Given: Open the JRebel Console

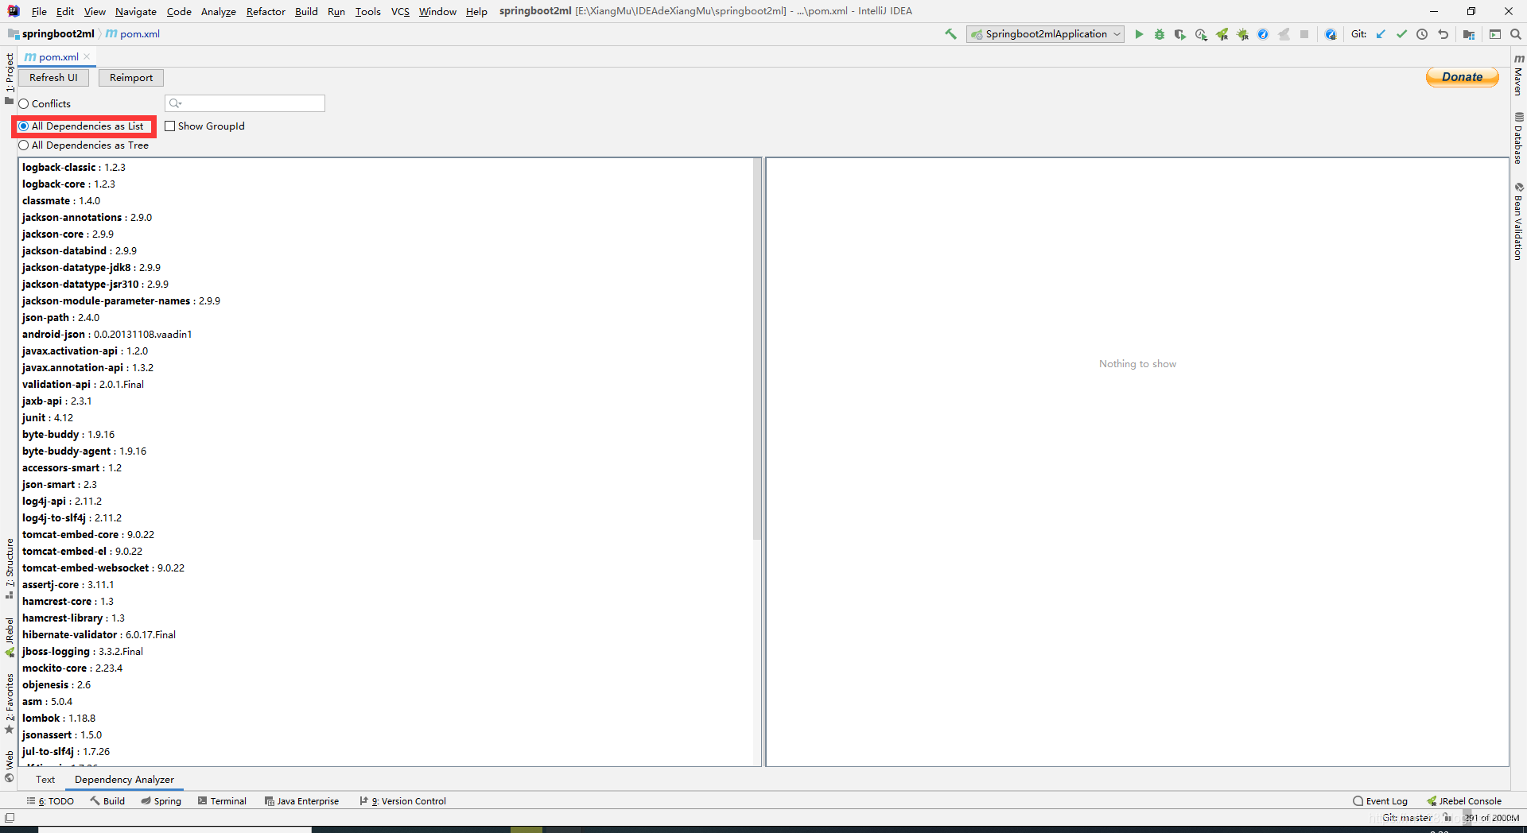Looking at the screenshot, I should 1464,801.
